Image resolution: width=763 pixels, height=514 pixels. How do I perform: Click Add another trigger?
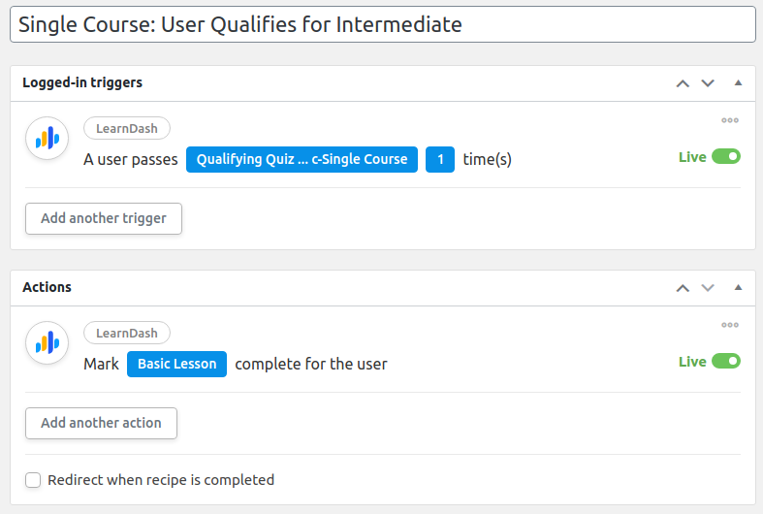click(104, 218)
